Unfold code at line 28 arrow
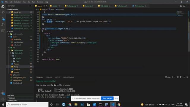Image resolution: width=190 pixels, height=107 pixels. (x=41, y=29)
